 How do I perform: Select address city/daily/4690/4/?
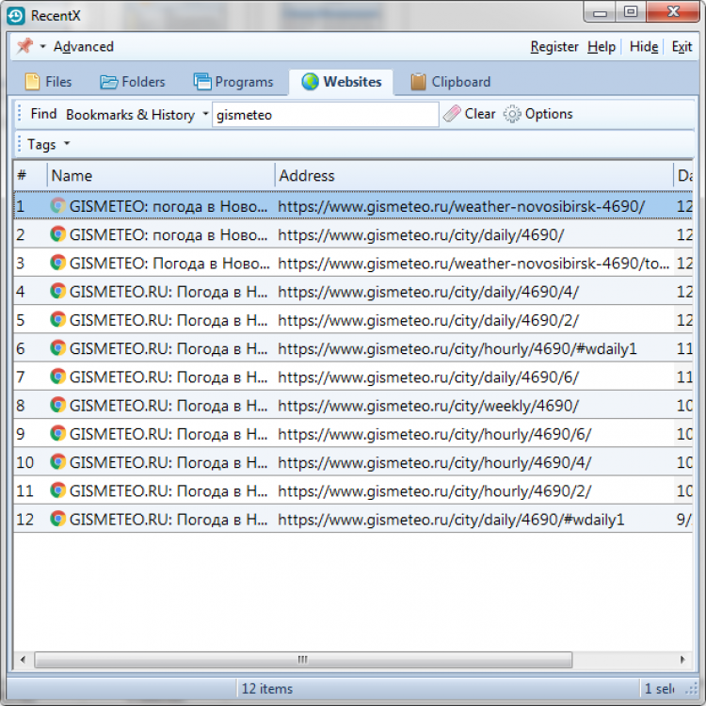428,292
